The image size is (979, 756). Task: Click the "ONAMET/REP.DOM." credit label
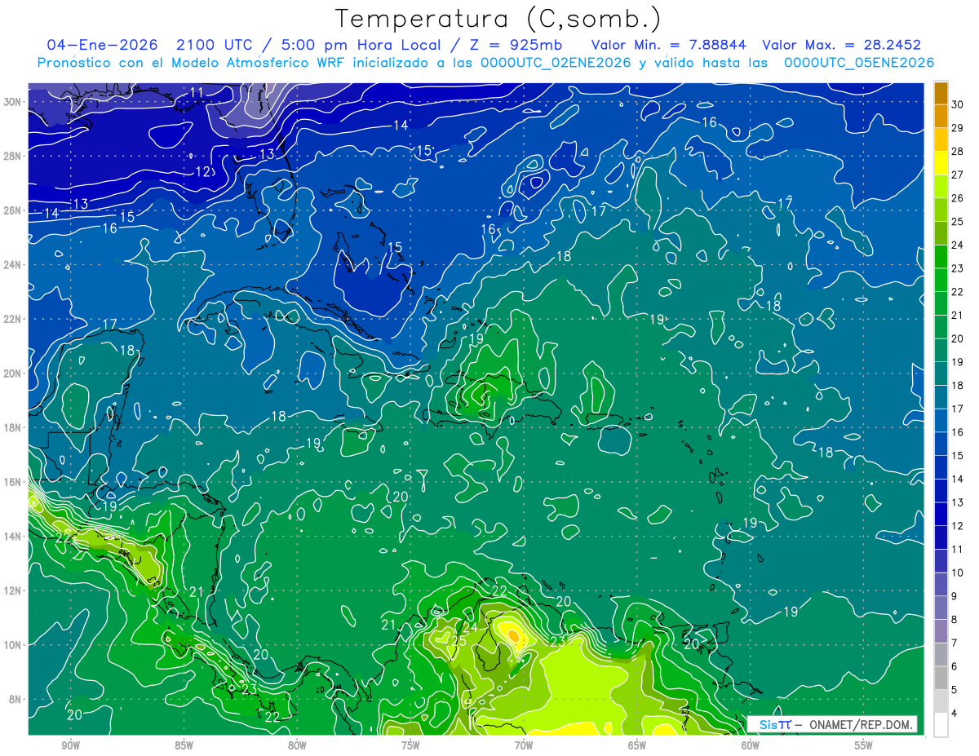coord(861,724)
